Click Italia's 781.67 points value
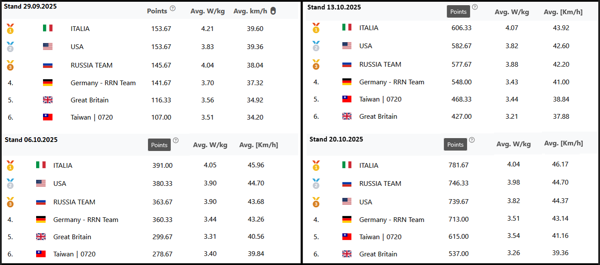 (x=458, y=165)
